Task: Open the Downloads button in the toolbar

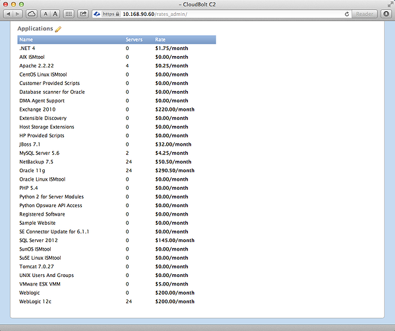Action: tap(386, 14)
